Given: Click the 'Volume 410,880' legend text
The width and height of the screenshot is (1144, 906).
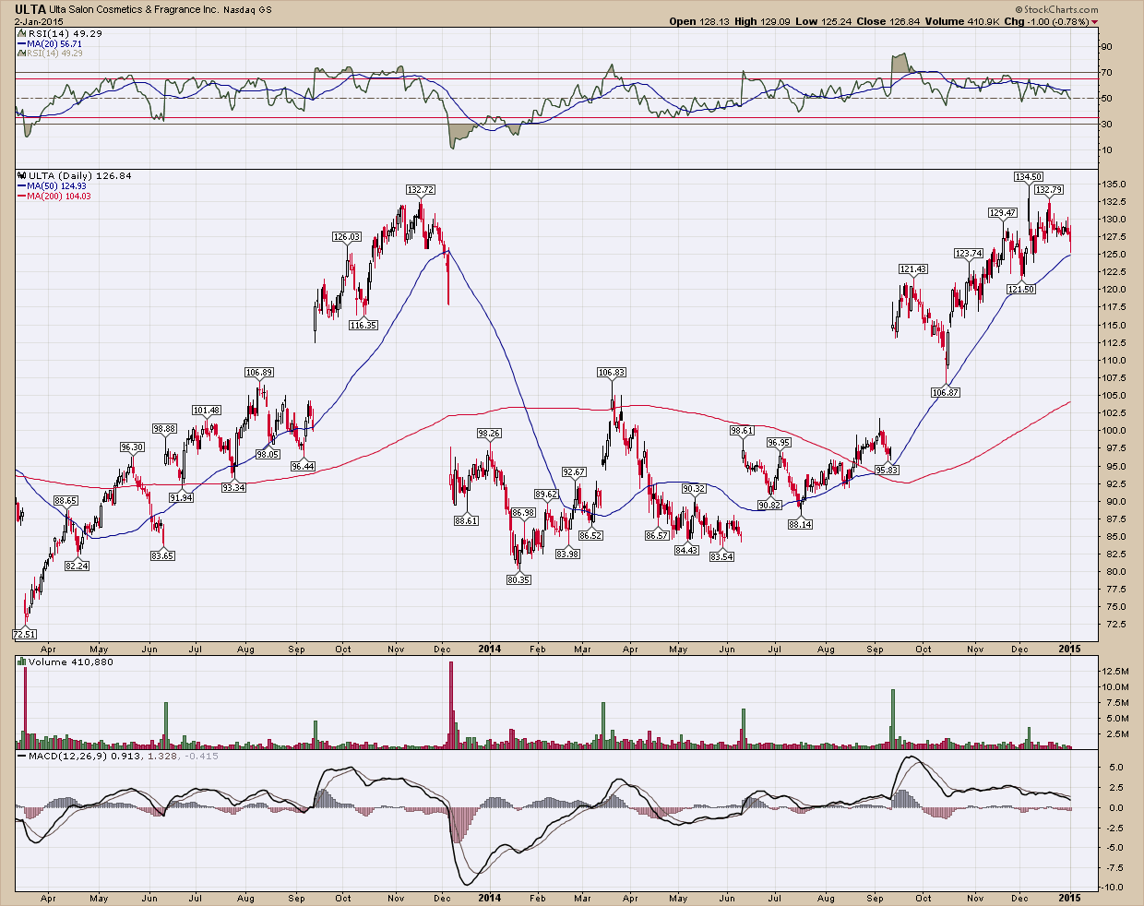Looking at the screenshot, I should pyautogui.click(x=71, y=662).
